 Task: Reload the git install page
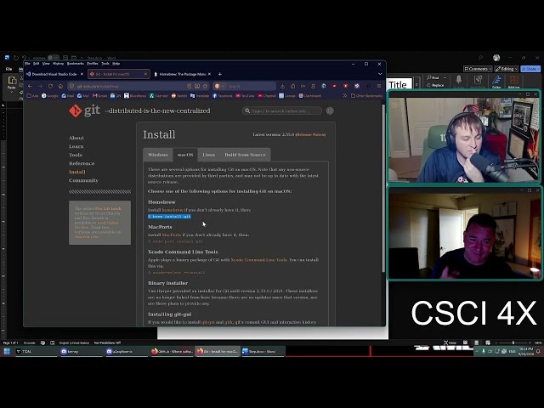51,86
